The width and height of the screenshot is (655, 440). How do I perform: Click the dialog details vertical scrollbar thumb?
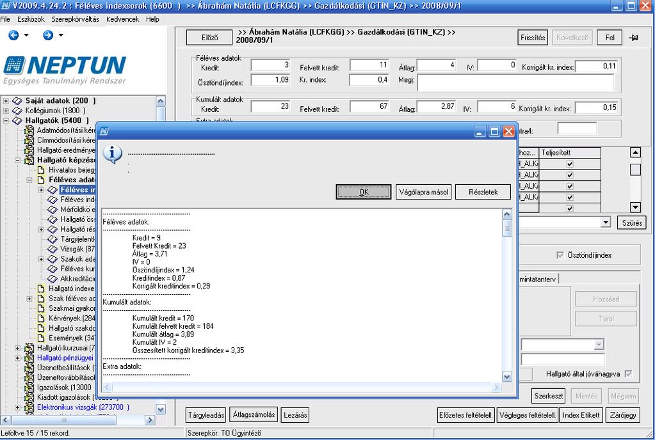(506, 228)
